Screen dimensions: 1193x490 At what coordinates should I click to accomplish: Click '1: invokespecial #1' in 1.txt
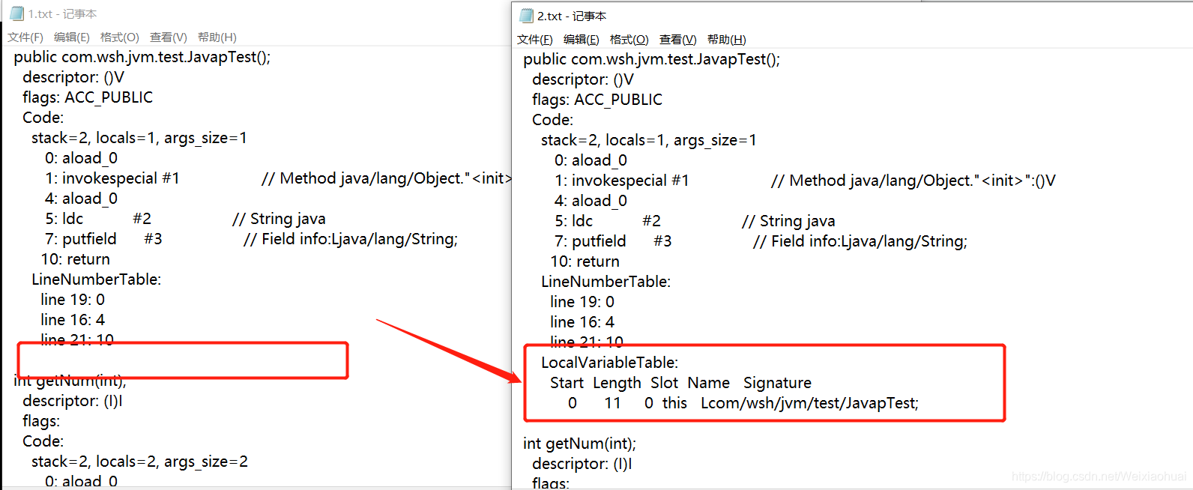click(112, 178)
